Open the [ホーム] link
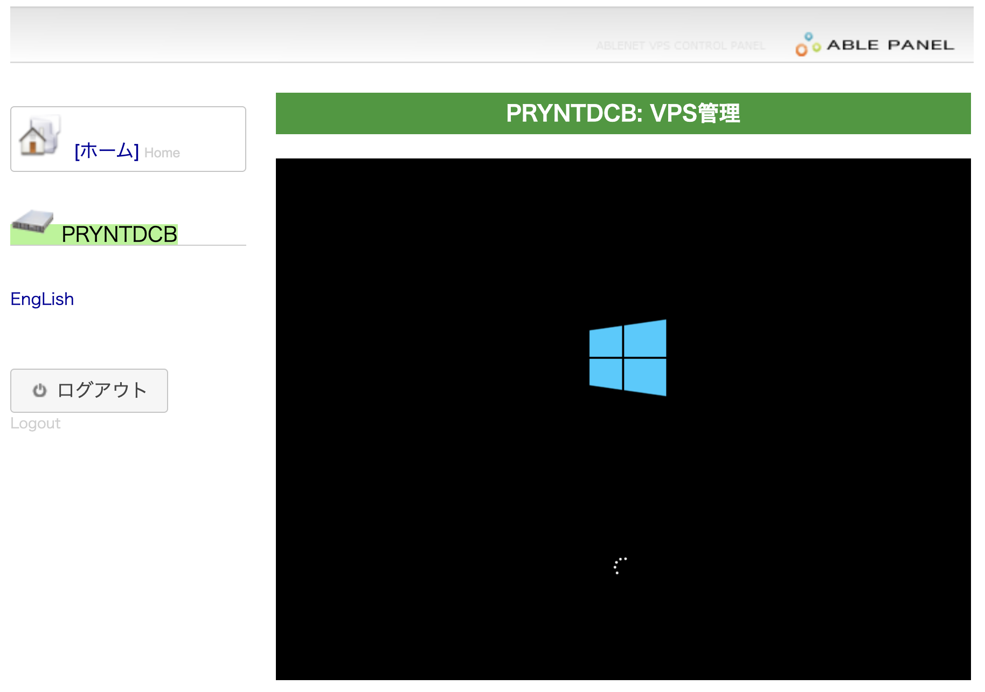Image resolution: width=985 pixels, height=692 pixels. (x=107, y=151)
